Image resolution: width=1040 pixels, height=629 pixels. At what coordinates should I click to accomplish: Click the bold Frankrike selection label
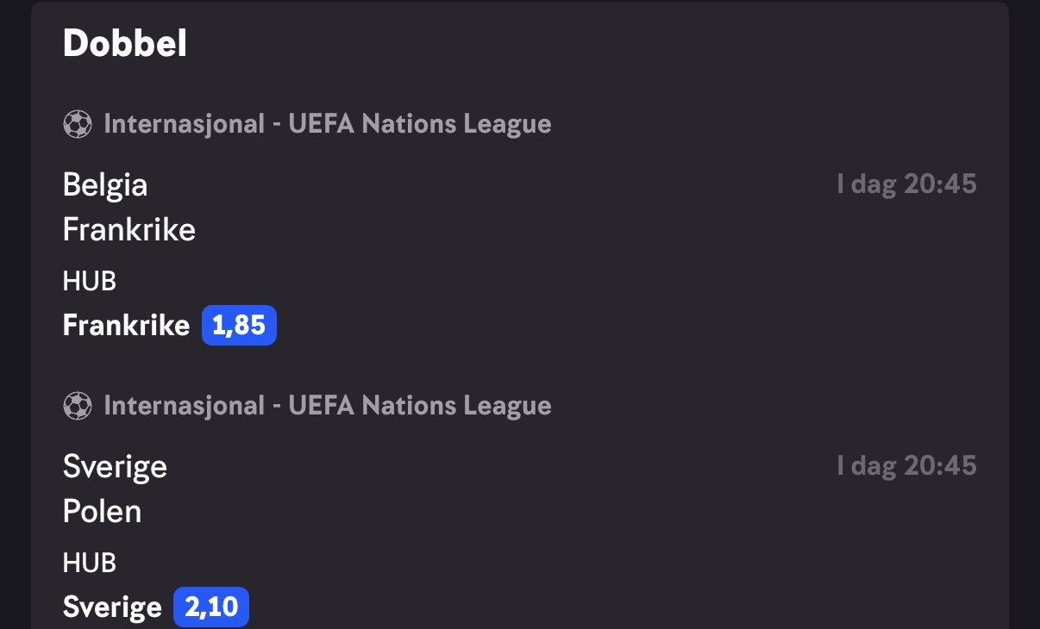[126, 326]
